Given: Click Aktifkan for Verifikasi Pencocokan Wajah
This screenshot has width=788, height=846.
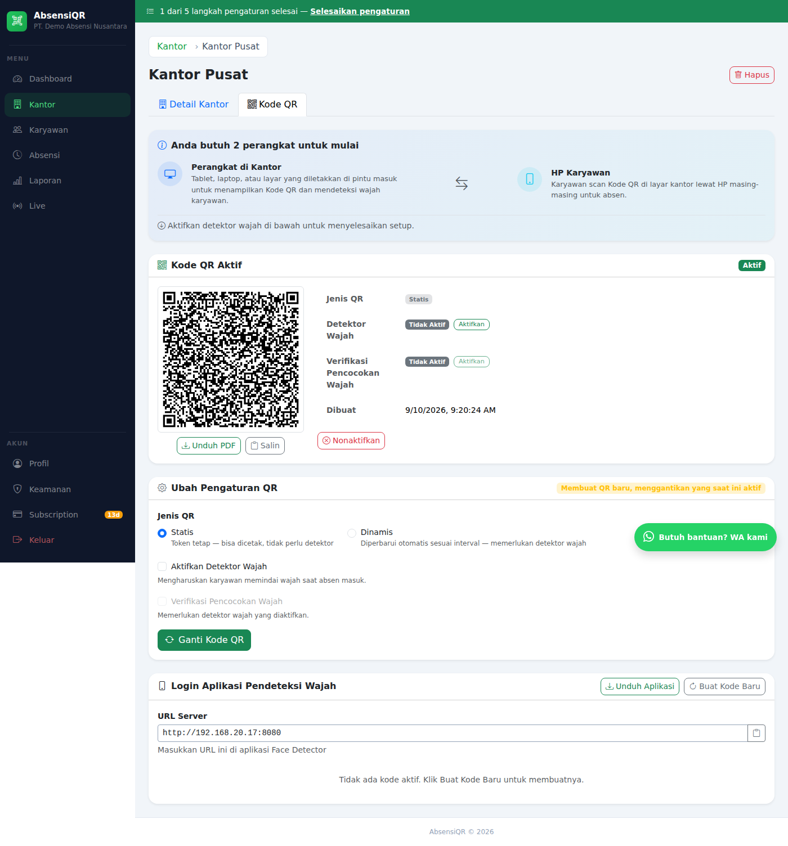Looking at the screenshot, I should pos(472,362).
